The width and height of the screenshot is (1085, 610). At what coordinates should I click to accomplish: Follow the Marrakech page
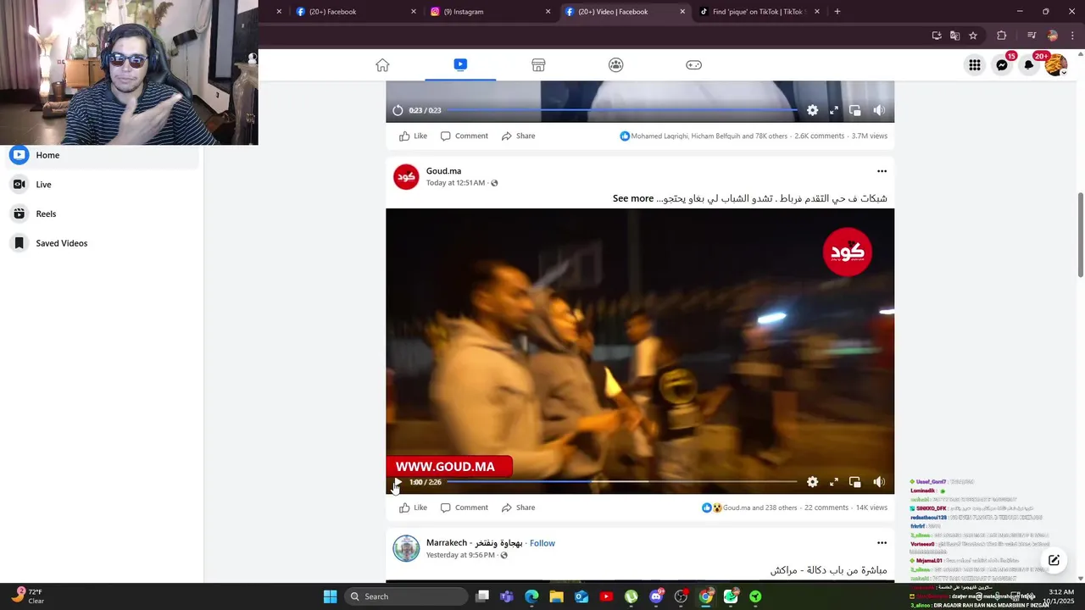(542, 543)
